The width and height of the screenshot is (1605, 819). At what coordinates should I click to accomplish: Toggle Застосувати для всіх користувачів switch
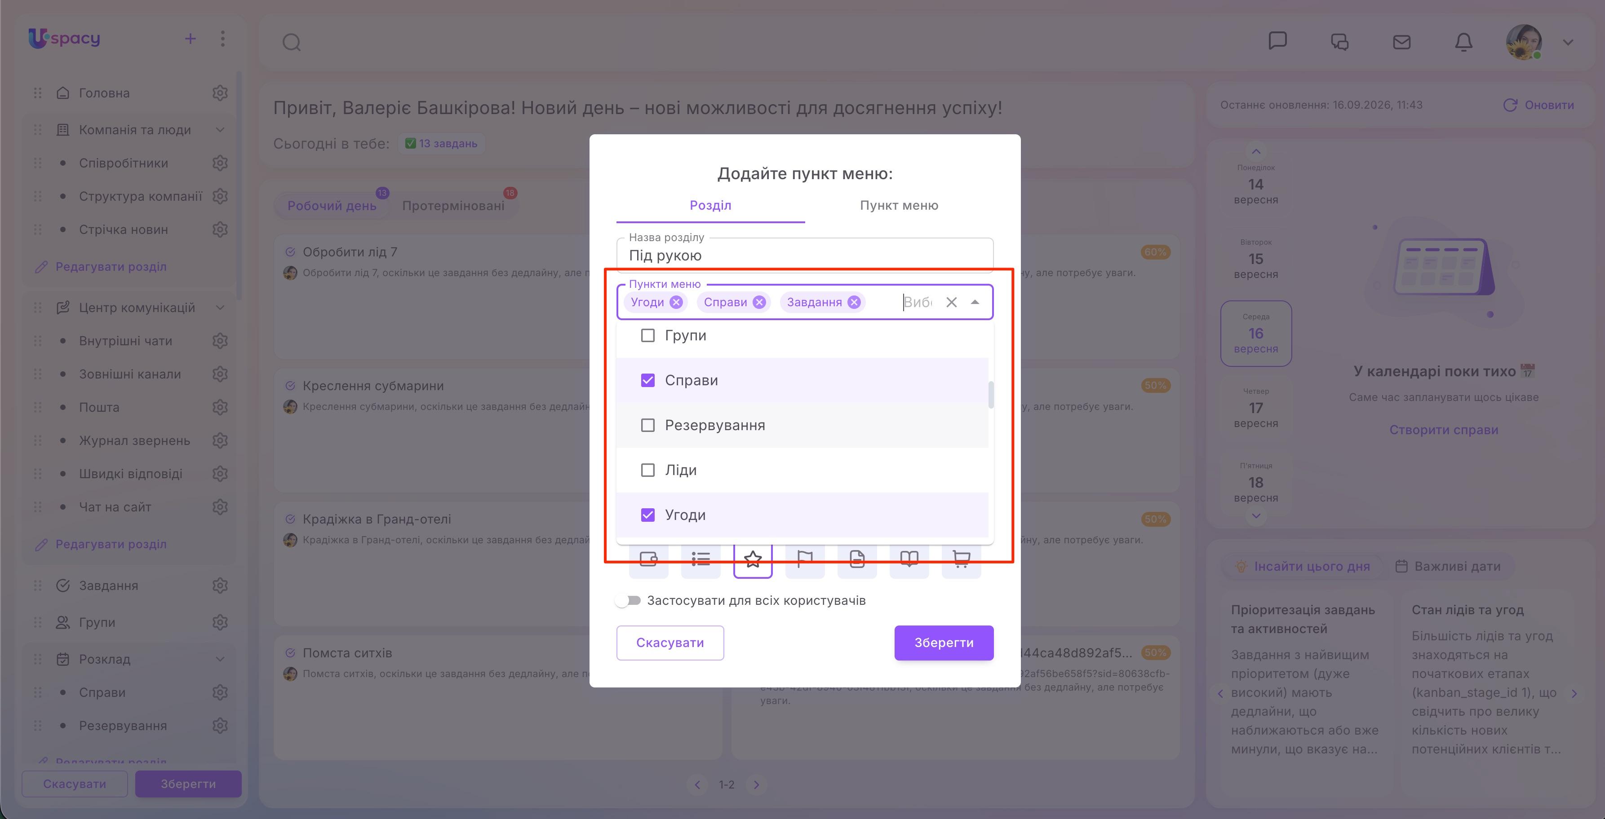(628, 600)
